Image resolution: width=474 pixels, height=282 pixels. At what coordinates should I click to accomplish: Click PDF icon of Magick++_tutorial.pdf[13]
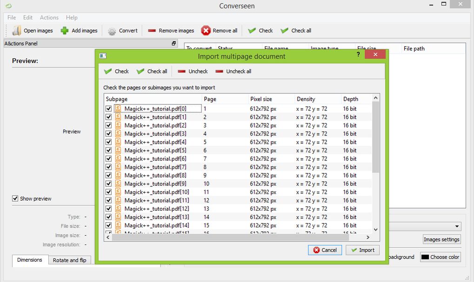click(x=118, y=217)
